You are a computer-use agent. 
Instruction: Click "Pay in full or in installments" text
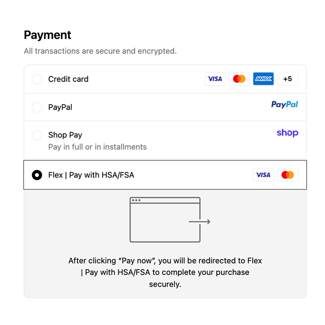coord(97,147)
